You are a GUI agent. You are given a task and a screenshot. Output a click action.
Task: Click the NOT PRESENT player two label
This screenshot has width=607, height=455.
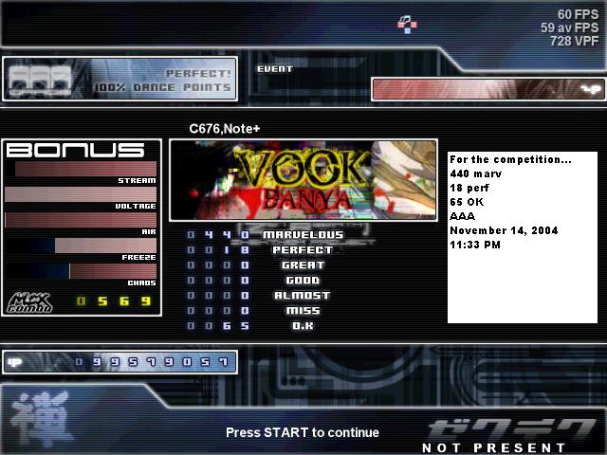(493, 447)
